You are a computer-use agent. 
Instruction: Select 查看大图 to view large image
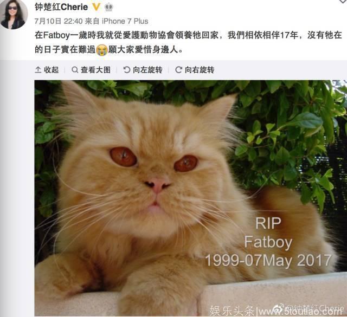tap(91, 70)
